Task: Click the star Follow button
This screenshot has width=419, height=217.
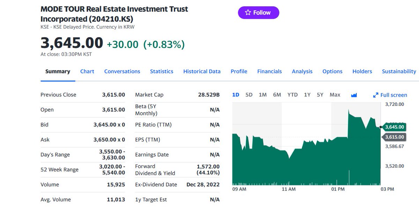Action: 259,13
